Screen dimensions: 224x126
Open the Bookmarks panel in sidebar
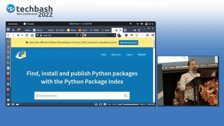click(x=8, y=41)
